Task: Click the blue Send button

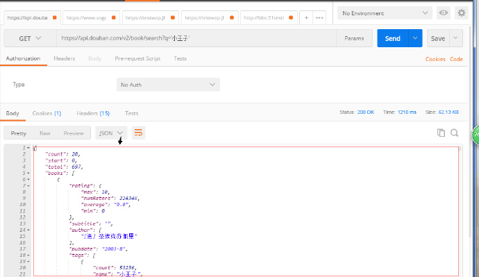Action: tap(392, 38)
